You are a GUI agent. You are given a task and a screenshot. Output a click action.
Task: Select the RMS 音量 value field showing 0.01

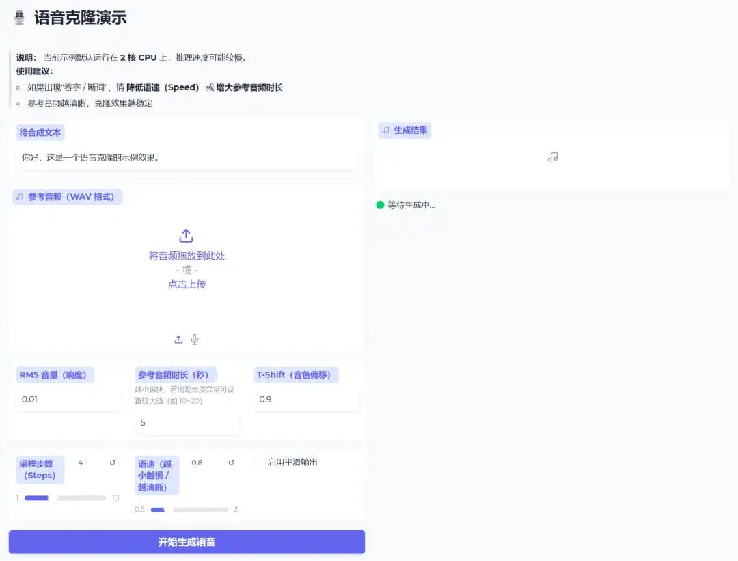[68, 399]
